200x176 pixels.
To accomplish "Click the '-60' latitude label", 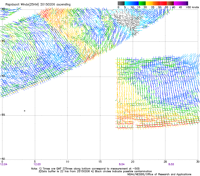I will 2,159.
